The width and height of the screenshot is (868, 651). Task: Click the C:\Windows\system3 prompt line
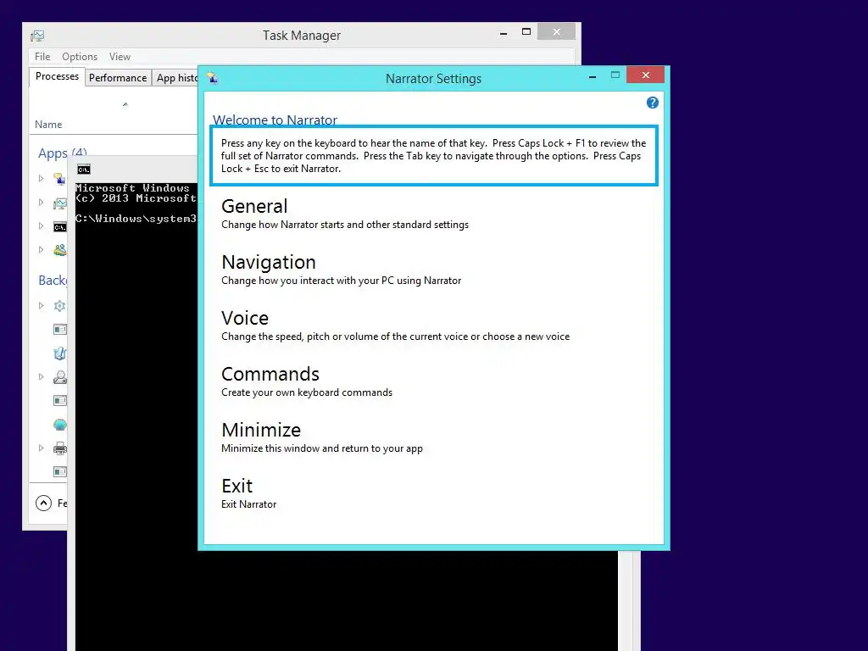(136, 219)
